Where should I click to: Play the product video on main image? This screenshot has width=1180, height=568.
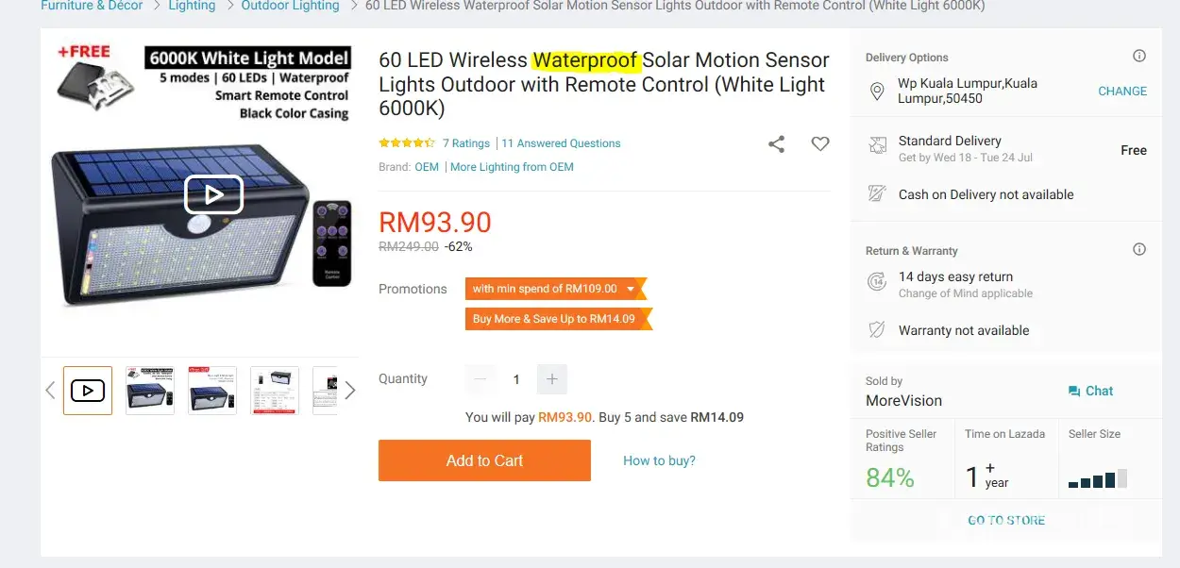pyautogui.click(x=213, y=194)
